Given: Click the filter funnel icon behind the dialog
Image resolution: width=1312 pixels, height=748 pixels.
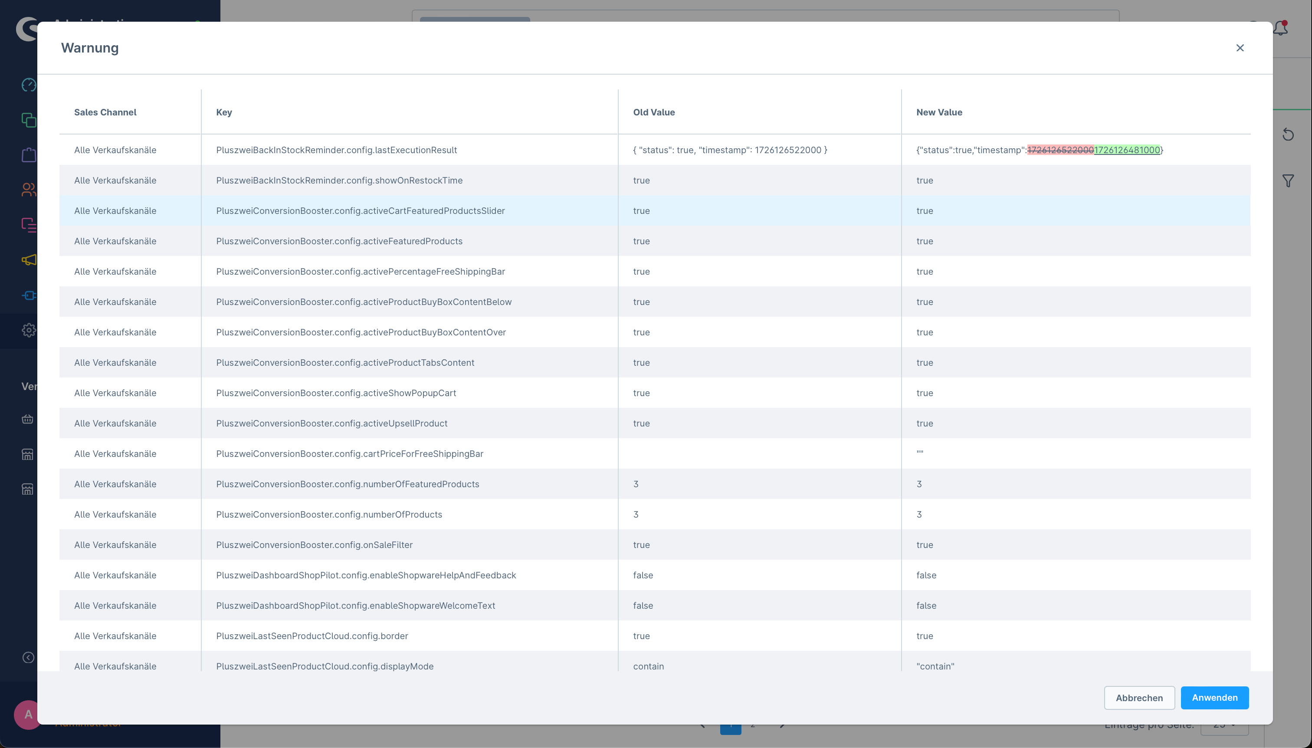Looking at the screenshot, I should coord(1288,181).
